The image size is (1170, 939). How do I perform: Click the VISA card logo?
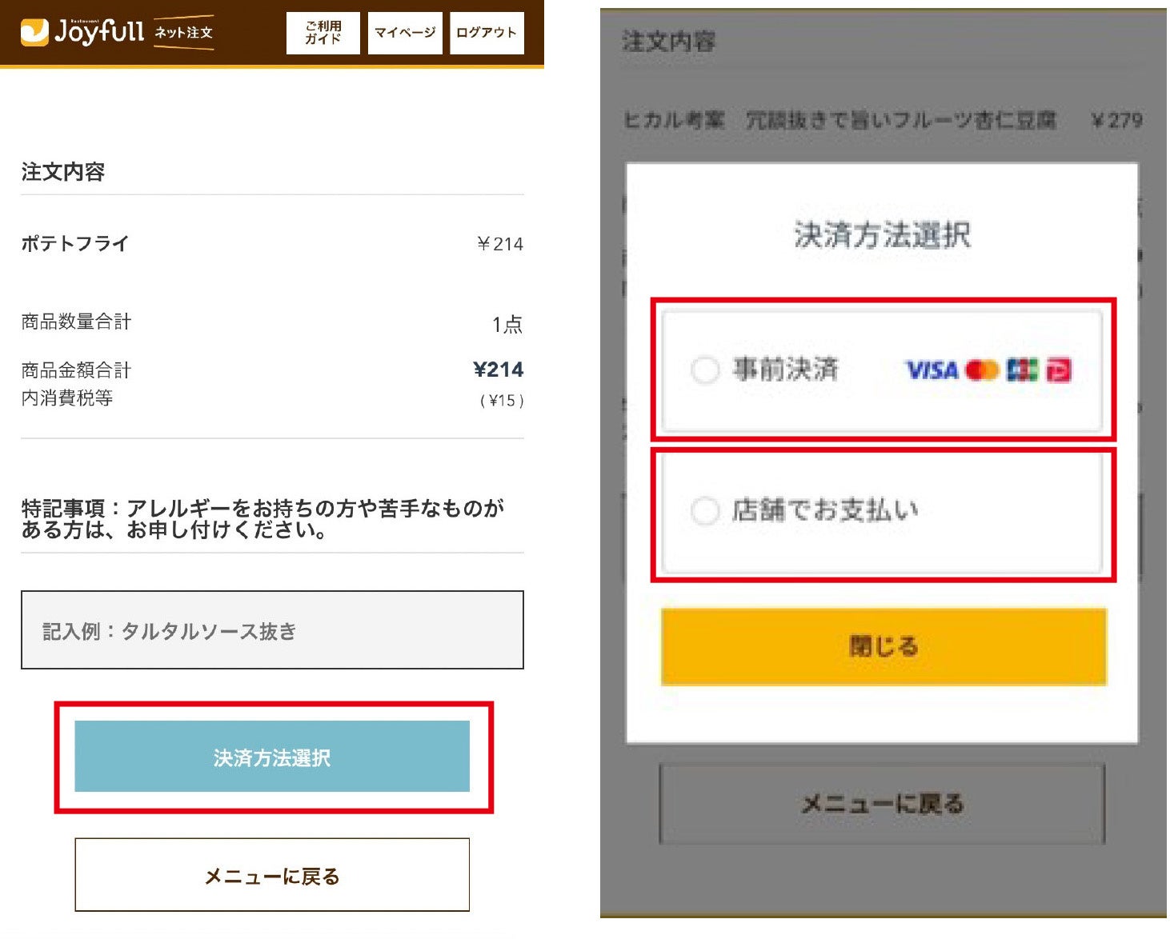(932, 370)
